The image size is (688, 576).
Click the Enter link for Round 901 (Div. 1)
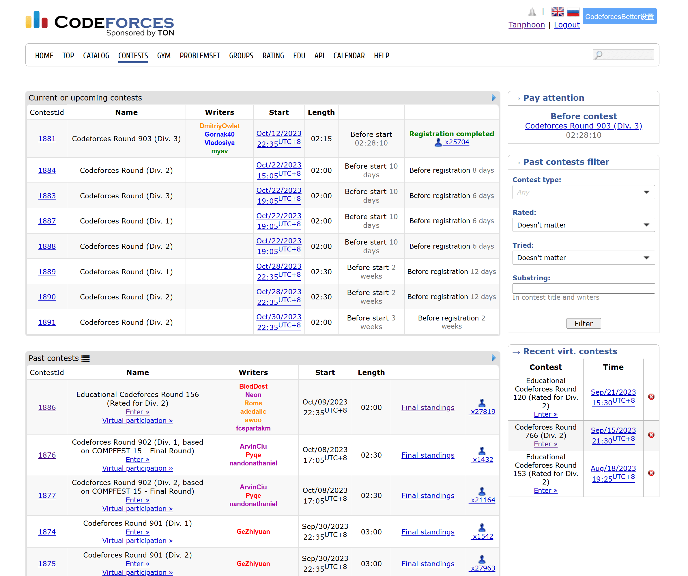click(137, 532)
